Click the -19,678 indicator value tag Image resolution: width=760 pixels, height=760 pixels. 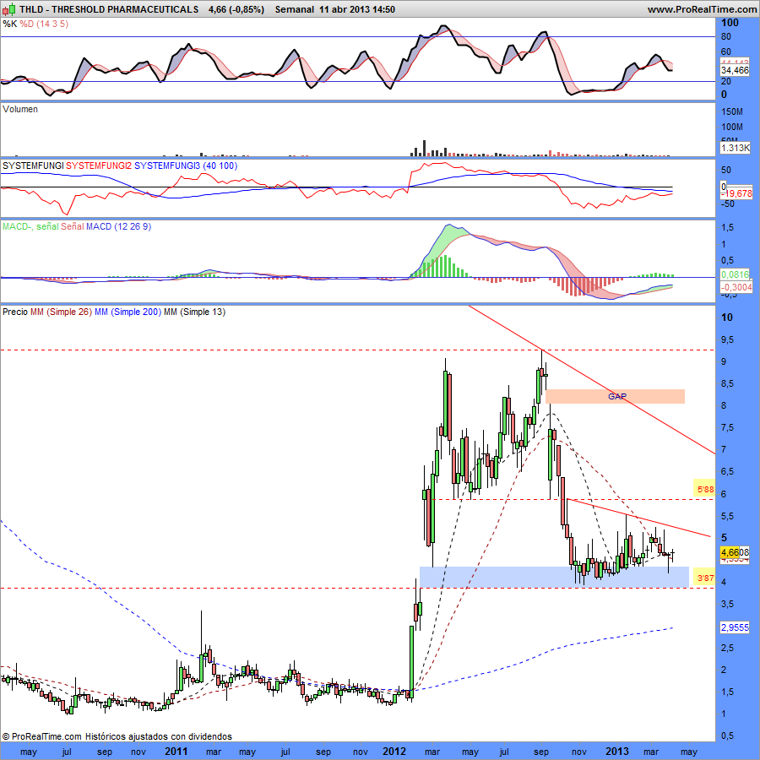pyautogui.click(x=736, y=193)
